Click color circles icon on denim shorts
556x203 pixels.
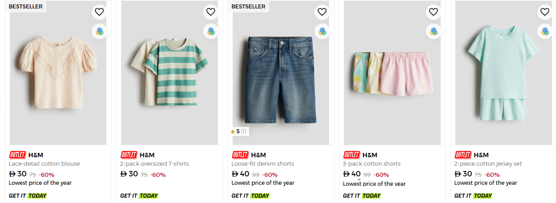[x=322, y=32]
